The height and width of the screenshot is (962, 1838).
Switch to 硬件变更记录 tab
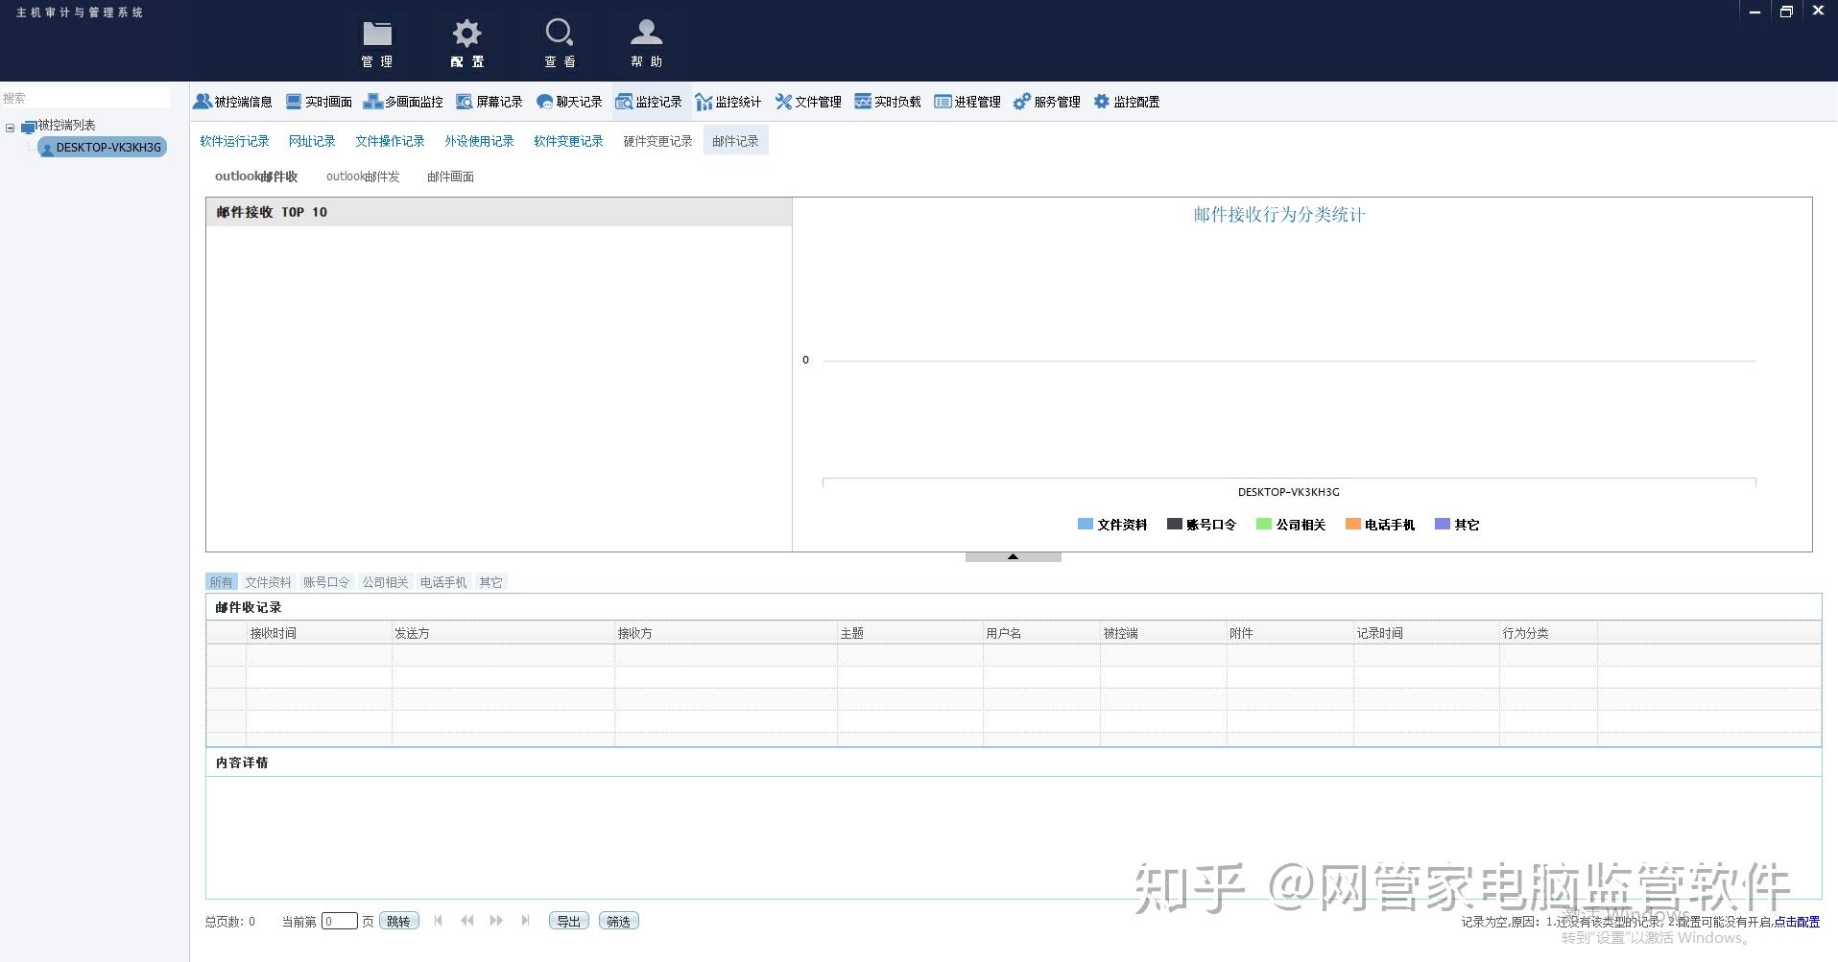[657, 141]
